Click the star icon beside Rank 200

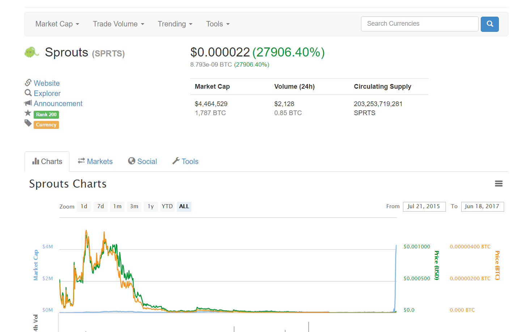pyautogui.click(x=28, y=113)
